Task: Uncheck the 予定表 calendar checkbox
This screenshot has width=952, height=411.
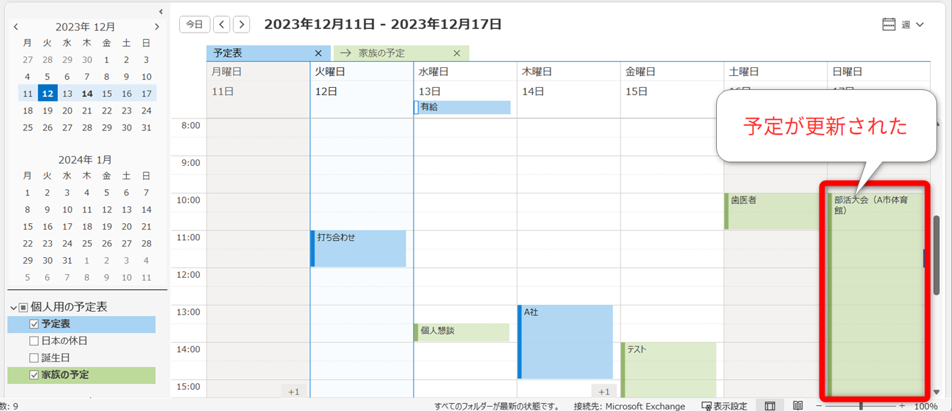Action: (34, 325)
